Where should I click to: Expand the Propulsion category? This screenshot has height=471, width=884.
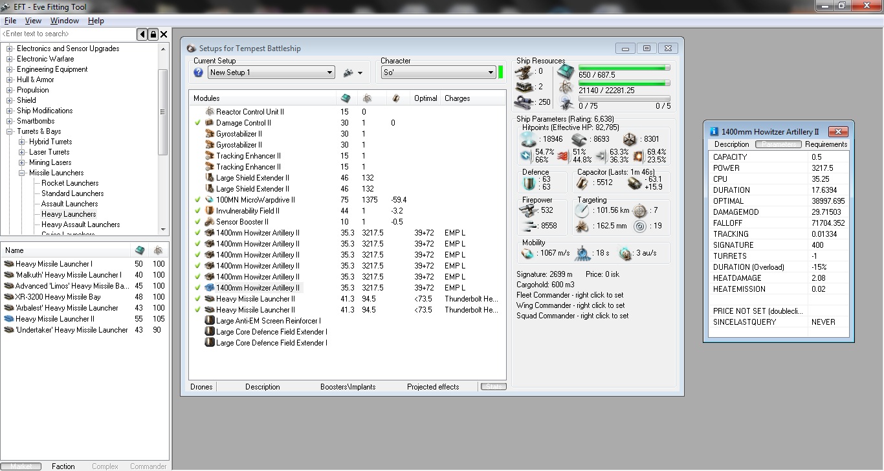10,90
